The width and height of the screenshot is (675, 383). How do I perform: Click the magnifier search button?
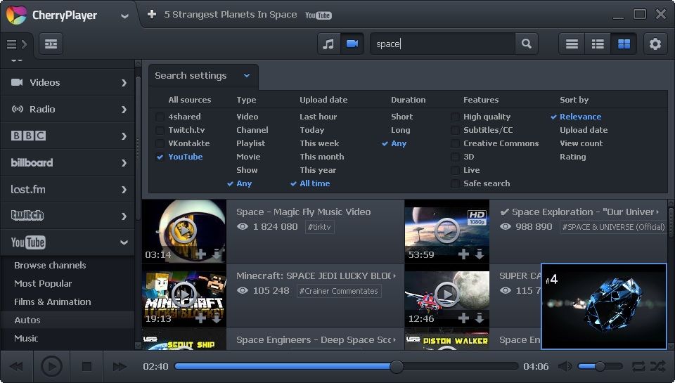click(526, 44)
